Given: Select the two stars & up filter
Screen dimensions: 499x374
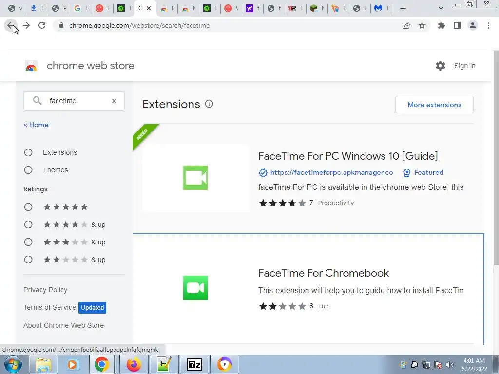Looking at the screenshot, I should click(x=28, y=260).
